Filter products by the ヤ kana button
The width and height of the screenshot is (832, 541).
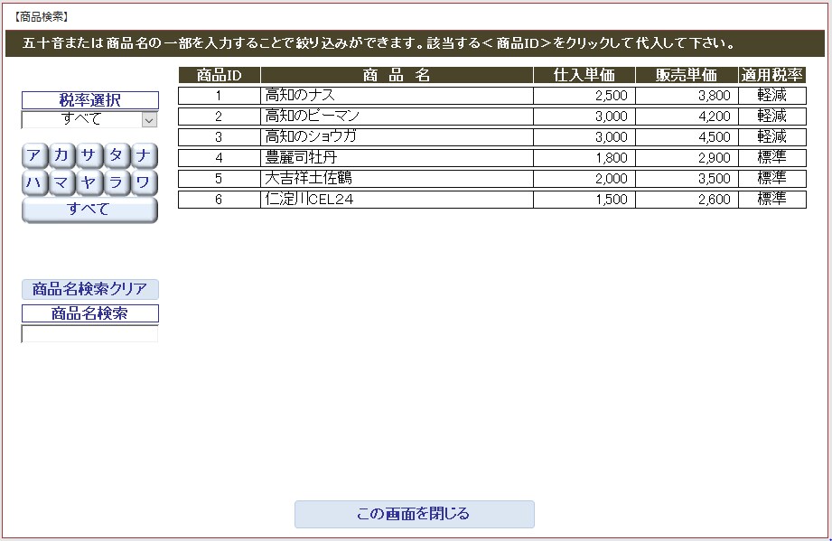click(x=89, y=183)
